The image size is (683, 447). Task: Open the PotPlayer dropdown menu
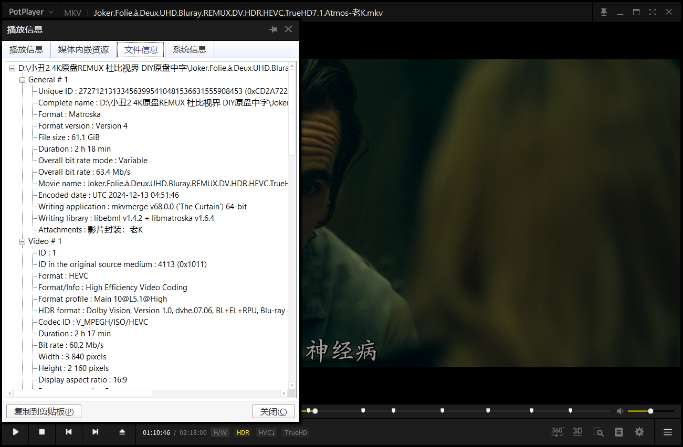[x=31, y=12]
